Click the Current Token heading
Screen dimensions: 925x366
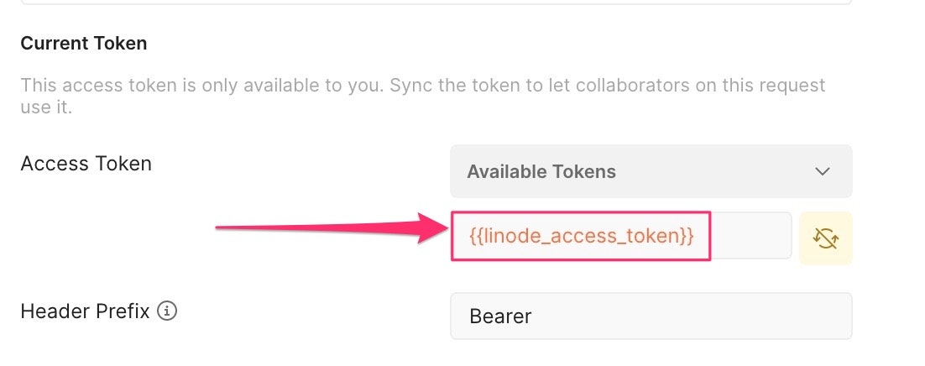pyautogui.click(x=84, y=44)
